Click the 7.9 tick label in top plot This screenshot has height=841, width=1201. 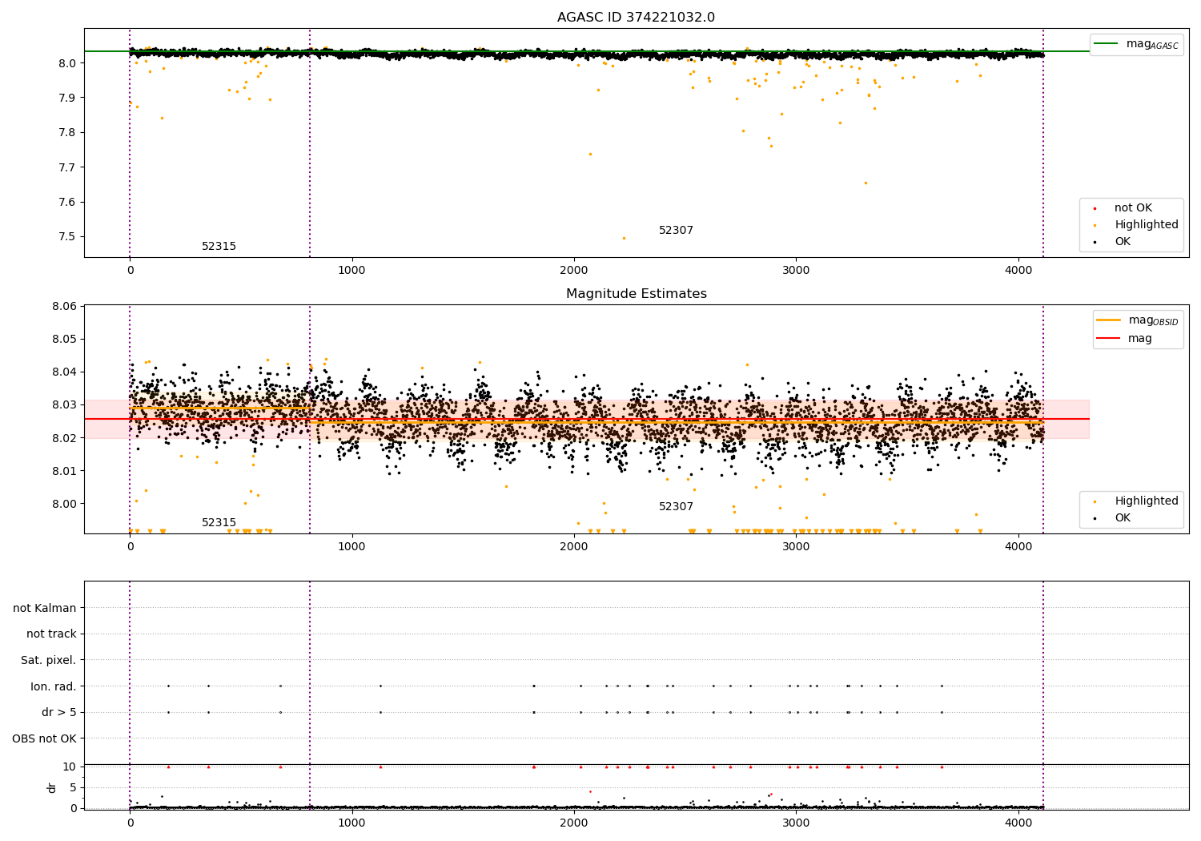coord(67,98)
